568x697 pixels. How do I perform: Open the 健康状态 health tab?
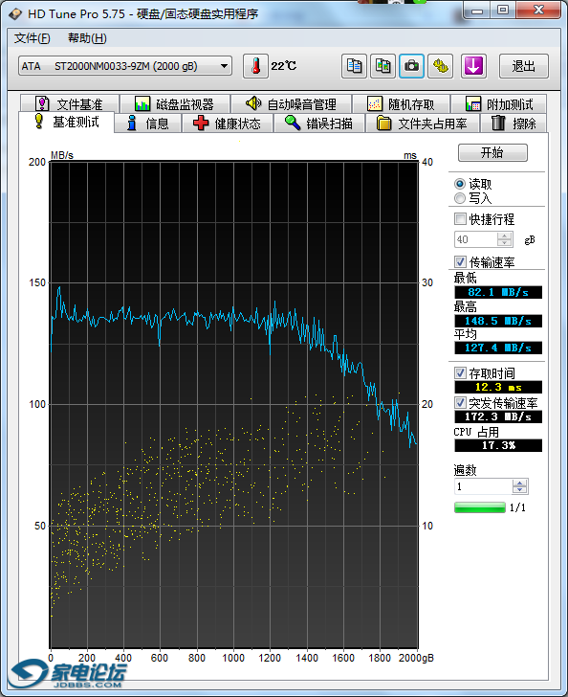[228, 124]
